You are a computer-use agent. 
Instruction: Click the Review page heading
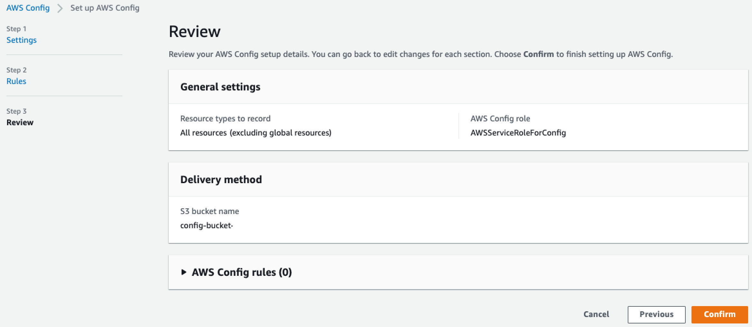point(195,32)
